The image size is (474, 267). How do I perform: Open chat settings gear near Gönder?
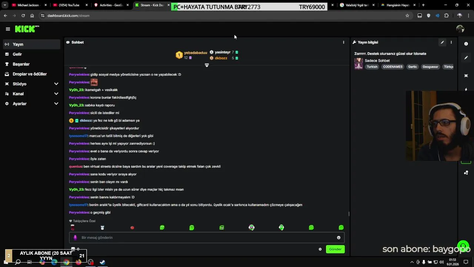320,249
